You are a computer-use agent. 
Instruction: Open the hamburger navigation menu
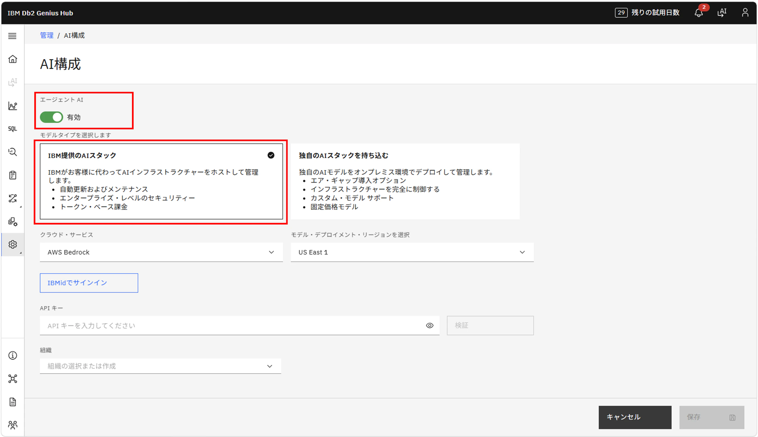click(12, 36)
